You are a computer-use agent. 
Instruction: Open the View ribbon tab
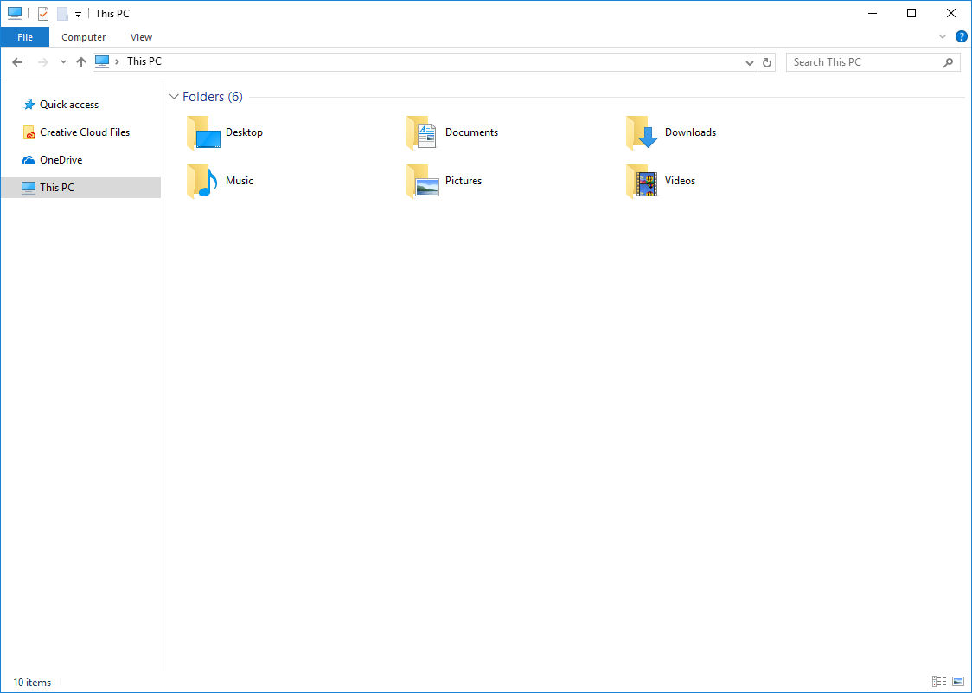coord(141,37)
